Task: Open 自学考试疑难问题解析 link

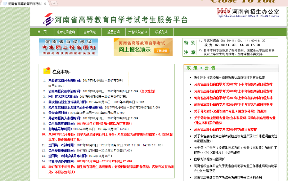Action: coord(210,159)
